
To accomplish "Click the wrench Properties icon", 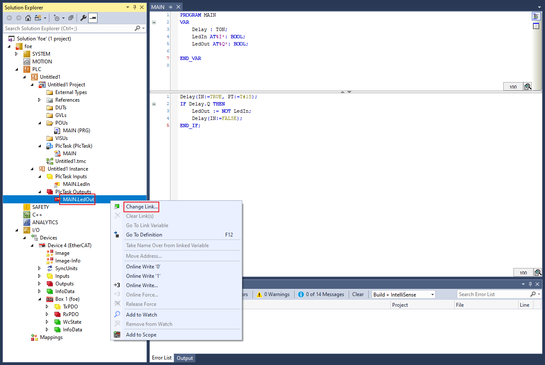I will click(83, 18).
